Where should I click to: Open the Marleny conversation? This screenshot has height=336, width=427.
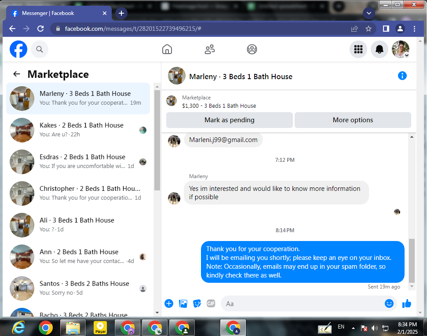click(x=78, y=99)
